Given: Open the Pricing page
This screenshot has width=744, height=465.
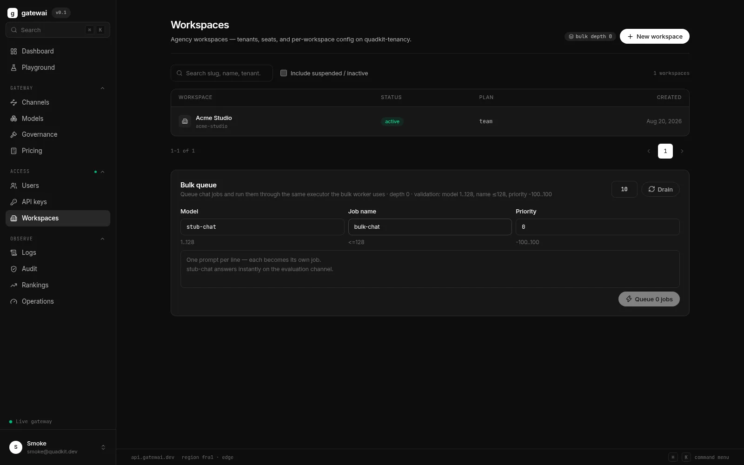Looking at the screenshot, I should [58, 151].
